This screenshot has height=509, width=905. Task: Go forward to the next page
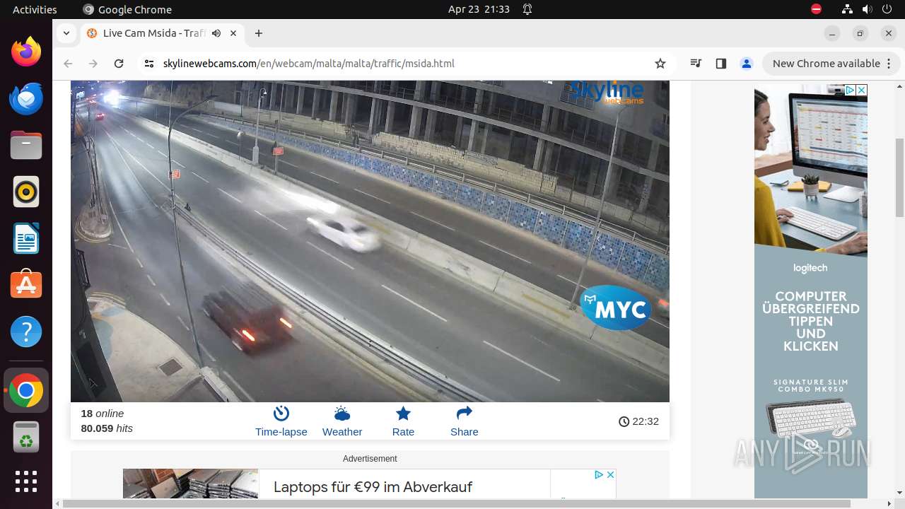click(x=93, y=64)
